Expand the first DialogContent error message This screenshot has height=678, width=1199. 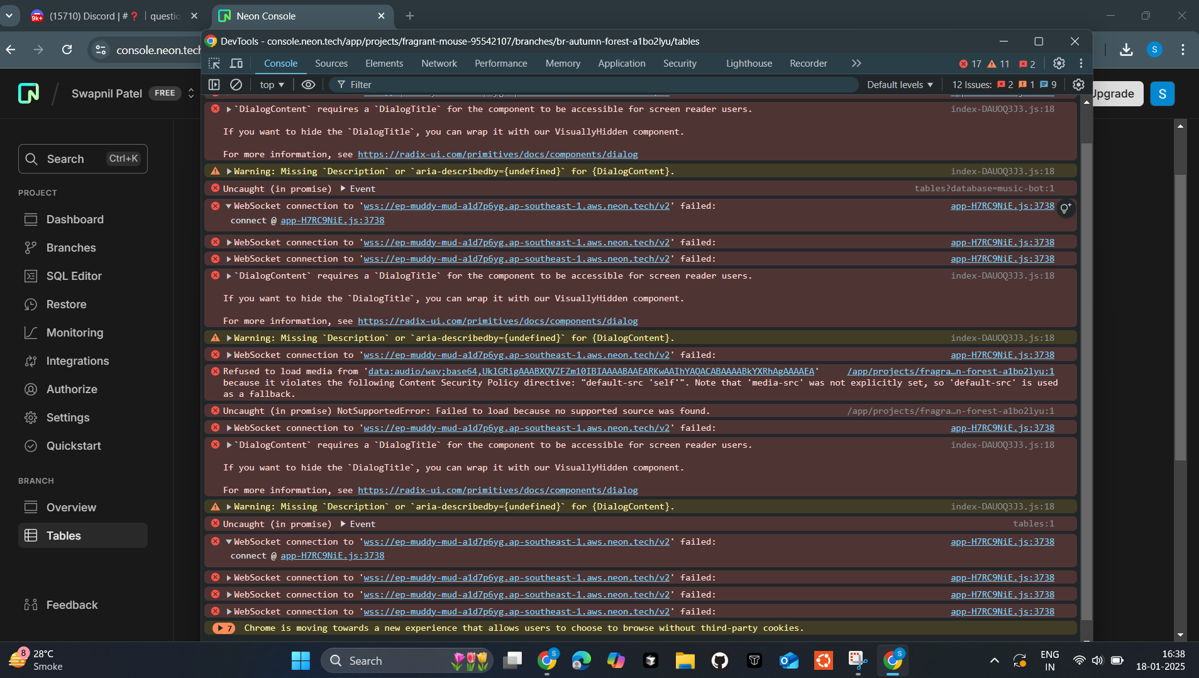point(229,109)
